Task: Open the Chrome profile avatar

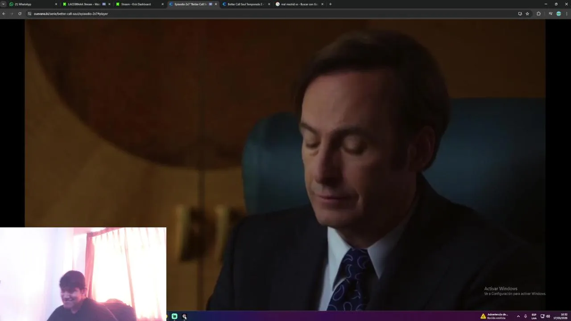Action: pos(559,14)
